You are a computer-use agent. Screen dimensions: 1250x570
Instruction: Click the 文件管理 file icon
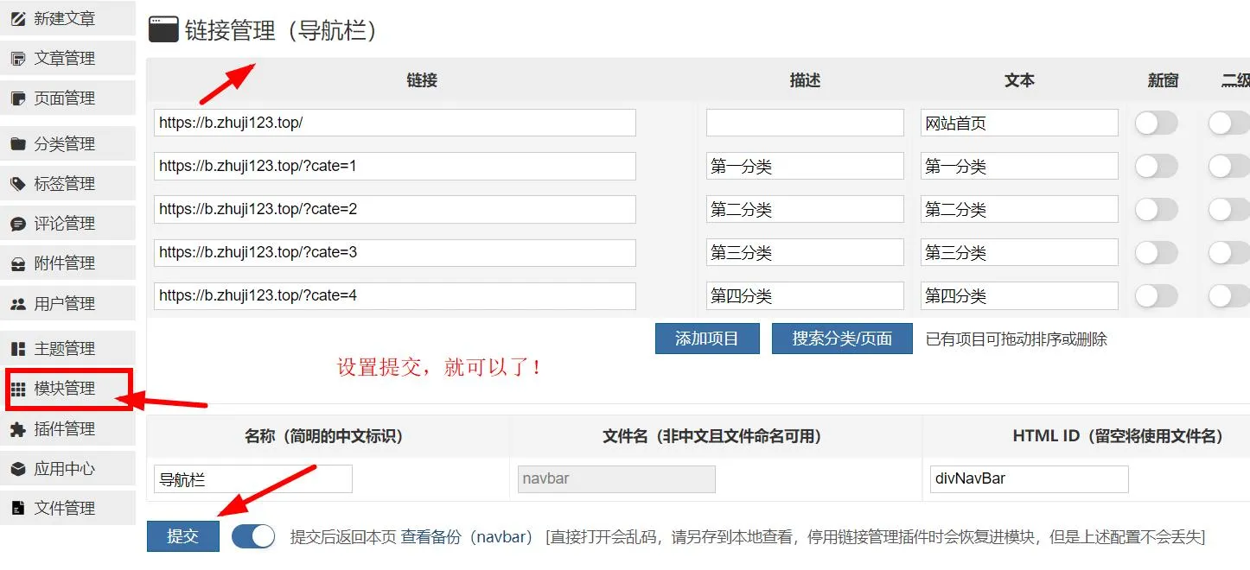tap(18, 509)
